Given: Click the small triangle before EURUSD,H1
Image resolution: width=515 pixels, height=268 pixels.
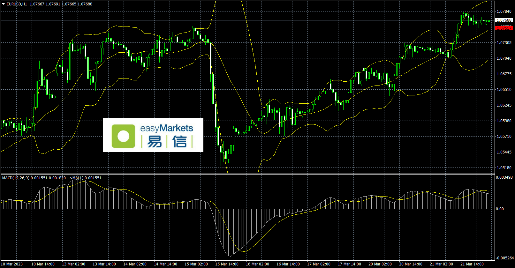Looking at the screenshot, I should [4, 4].
